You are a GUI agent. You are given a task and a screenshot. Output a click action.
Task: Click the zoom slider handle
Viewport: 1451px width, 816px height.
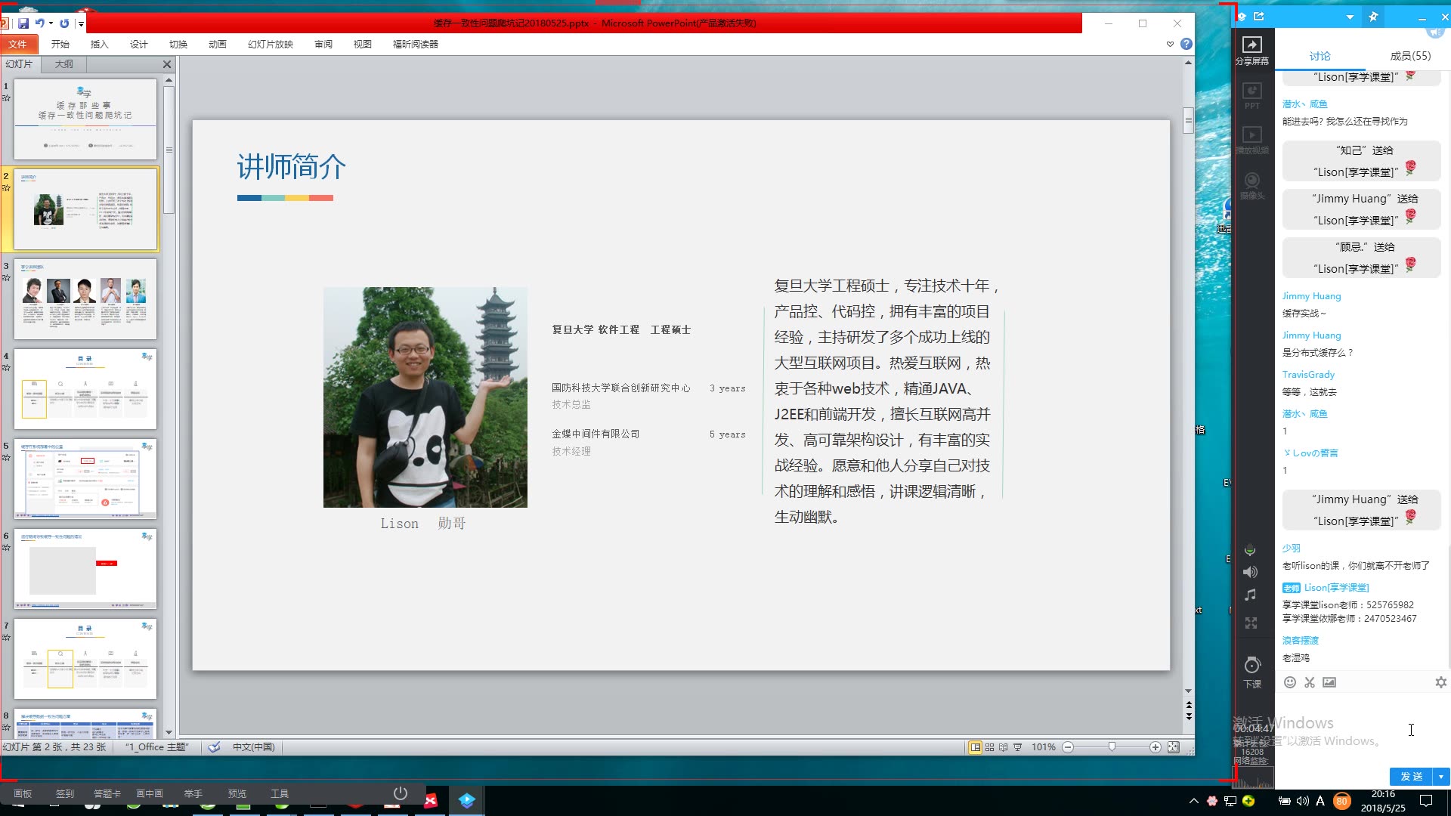[1112, 746]
